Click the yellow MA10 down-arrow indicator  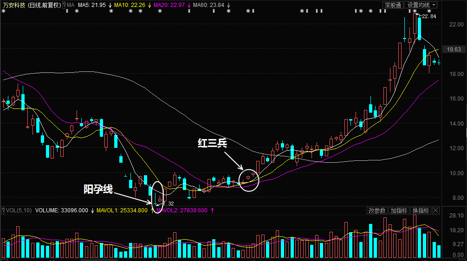149,5
